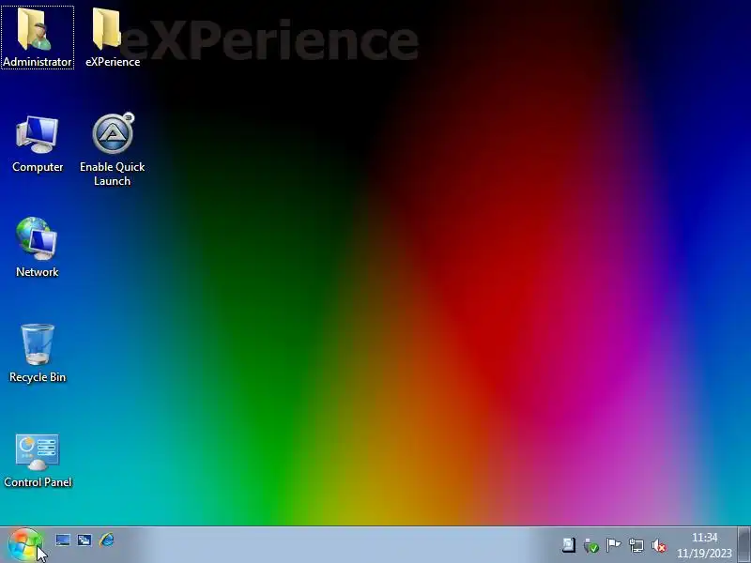Click the Show desktop button at taskbar end
The image size is (751, 563).
(743, 545)
